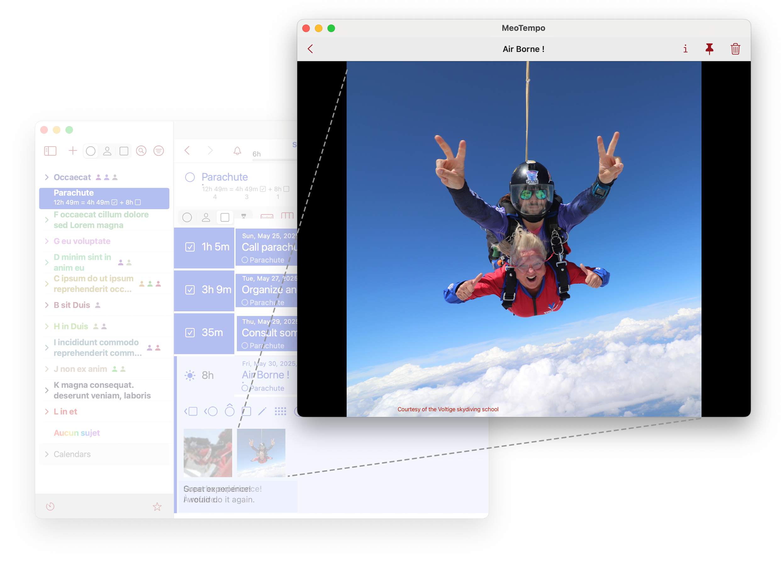Screen dimensions: 781x565
Task: Toggle the 35m task checkbox
Action: pyautogui.click(x=190, y=333)
